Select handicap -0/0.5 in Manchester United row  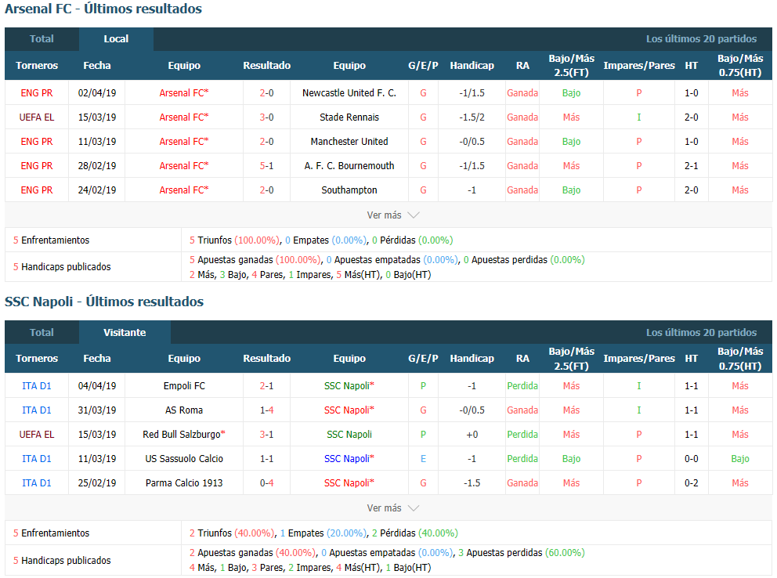click(x=472, y=142)
